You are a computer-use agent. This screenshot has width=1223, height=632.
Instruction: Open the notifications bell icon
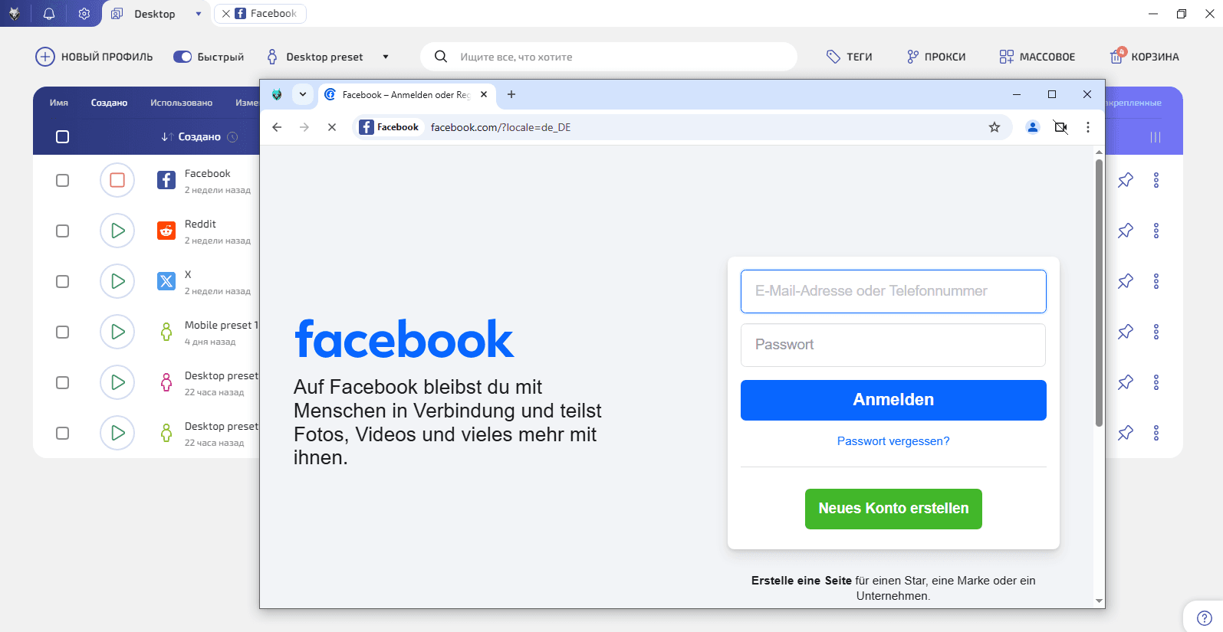pos(49,14)
